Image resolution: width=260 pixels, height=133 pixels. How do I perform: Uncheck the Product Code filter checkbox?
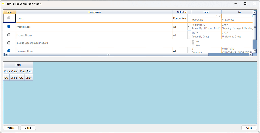pos(9,27)
